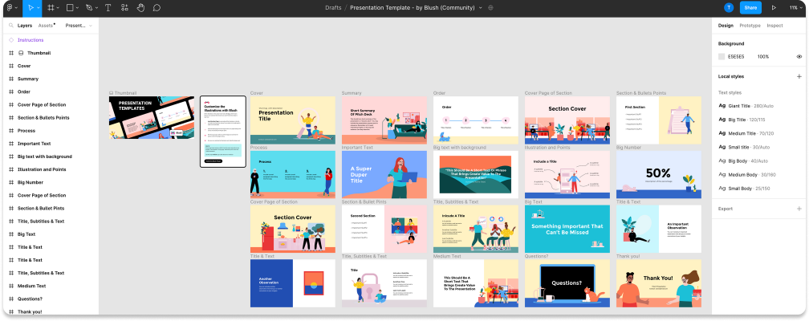Viewport: 809px width, 321px height.
Task: Select the Medium Body text style
Action: tap(758, 174)
